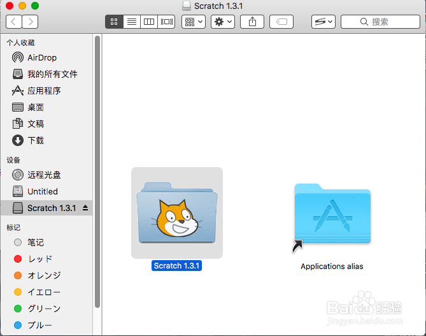This screenshot has width=426, height=336.
Task: Click the edit tags button
Action: [281, 22]
